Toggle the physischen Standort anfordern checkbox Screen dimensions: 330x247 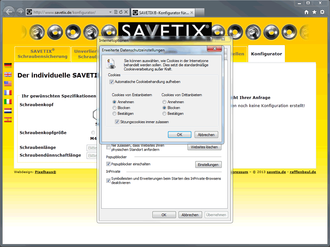click(108, 147)
